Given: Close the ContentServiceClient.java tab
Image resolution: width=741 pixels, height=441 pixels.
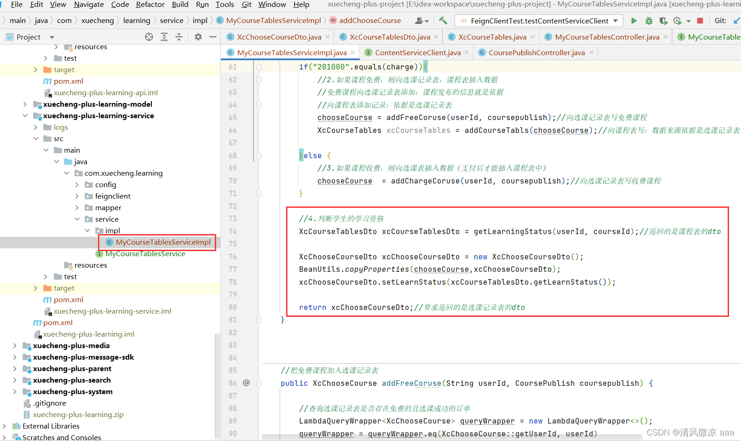Looking at the screenshot, I should point(466,52).
